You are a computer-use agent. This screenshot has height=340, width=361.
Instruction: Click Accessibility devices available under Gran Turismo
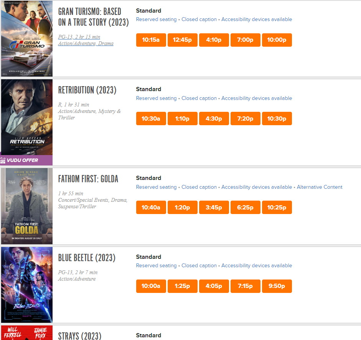click(257, 19)
